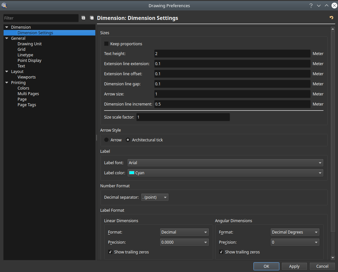The width and height of the screenshot is (338, 272).
Task: Toggle Linear Dimensions Show trailing zeros
Action: point(110,252)
